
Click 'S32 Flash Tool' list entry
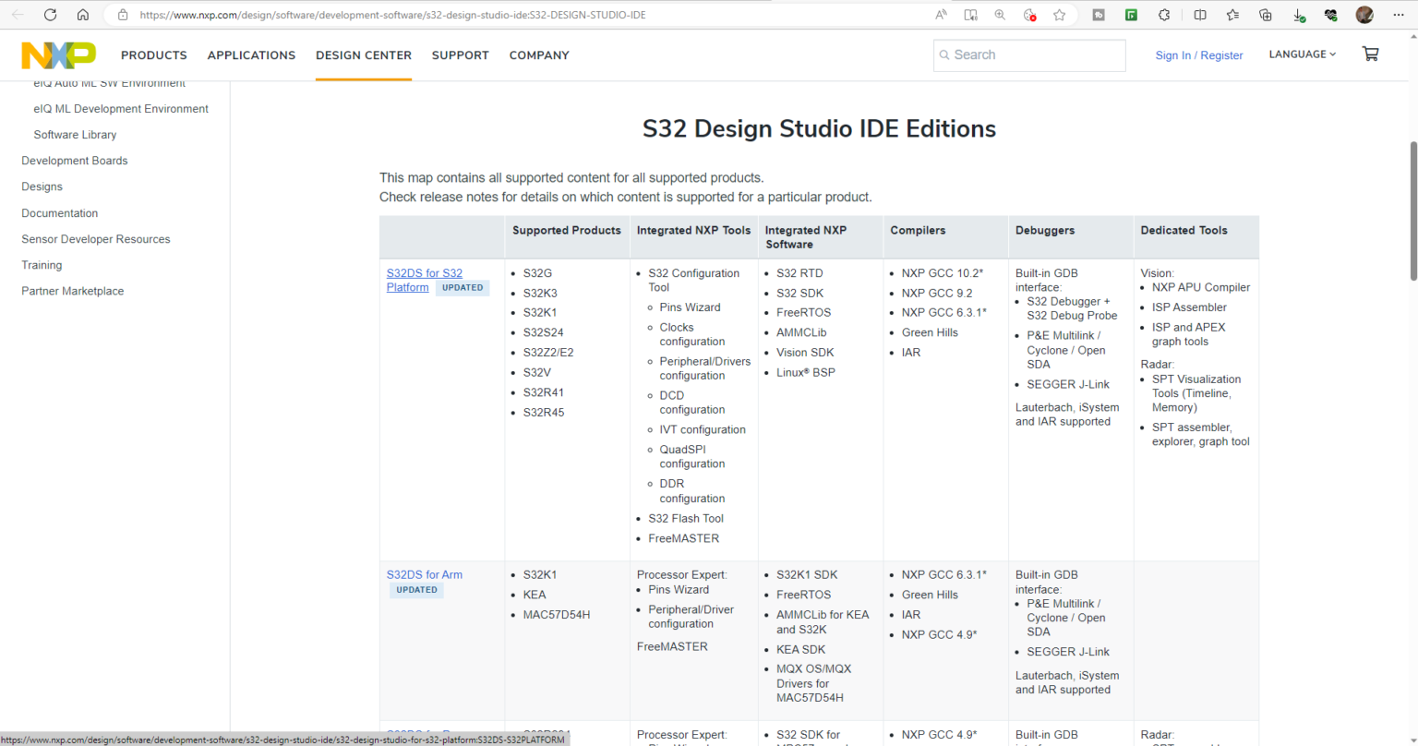(686, 519)
